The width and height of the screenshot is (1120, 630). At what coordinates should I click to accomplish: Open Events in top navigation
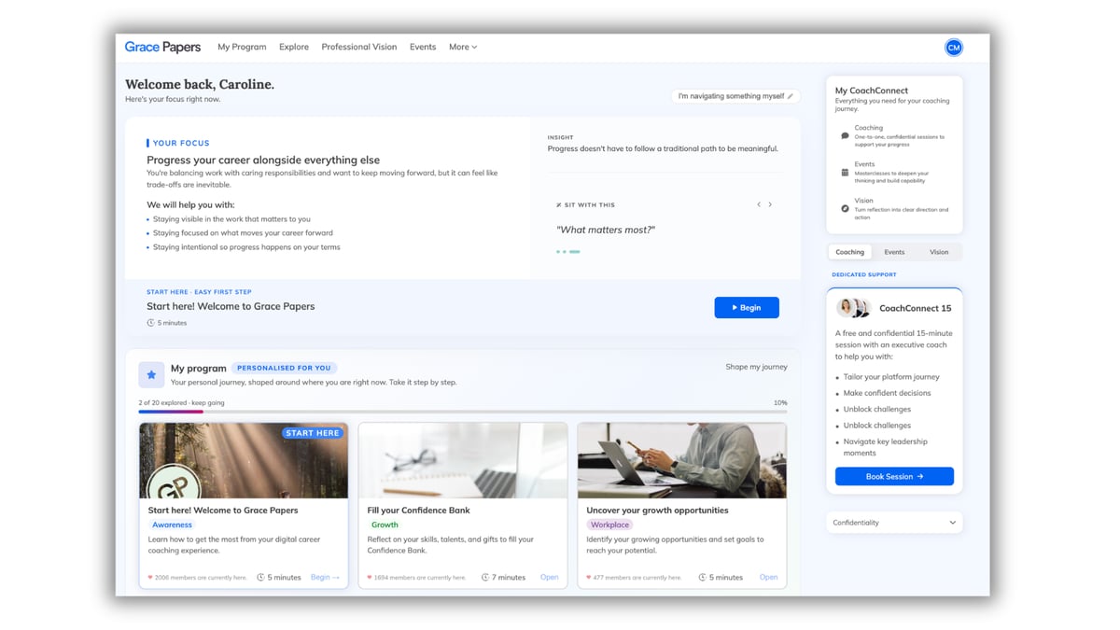[423, 47]
